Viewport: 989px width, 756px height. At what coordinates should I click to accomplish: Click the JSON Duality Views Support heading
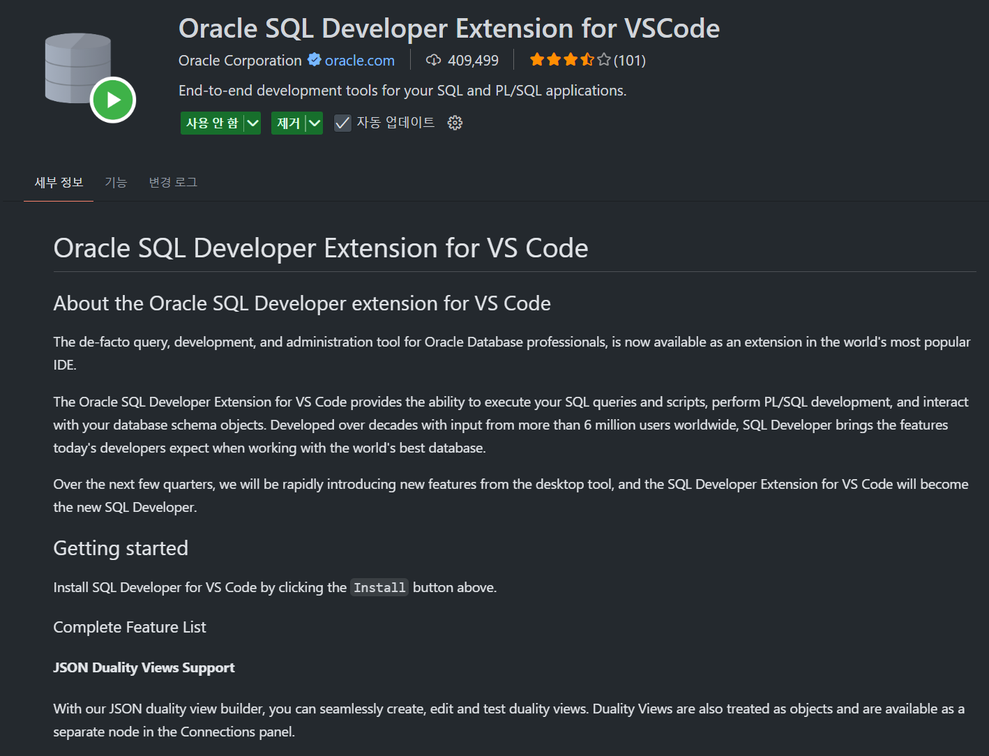(144, 667)
